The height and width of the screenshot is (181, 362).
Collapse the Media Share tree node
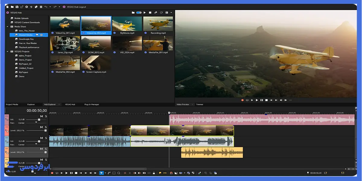point(8,27)
